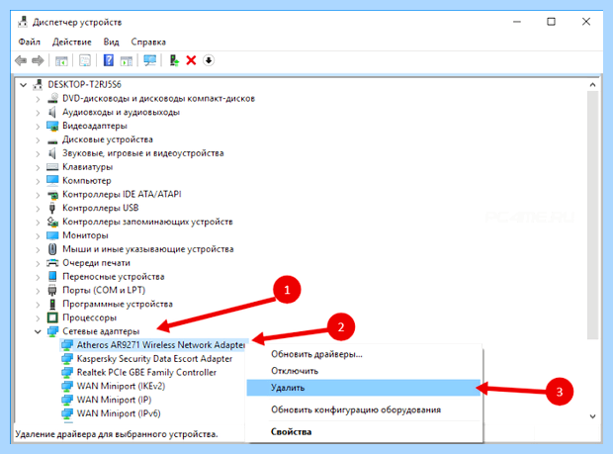Select the Переносные устройства row

[114, 277]
